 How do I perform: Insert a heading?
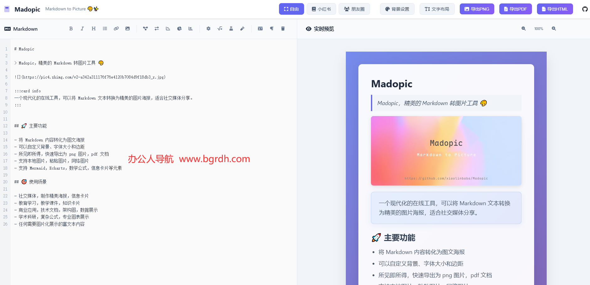point(93,28)
